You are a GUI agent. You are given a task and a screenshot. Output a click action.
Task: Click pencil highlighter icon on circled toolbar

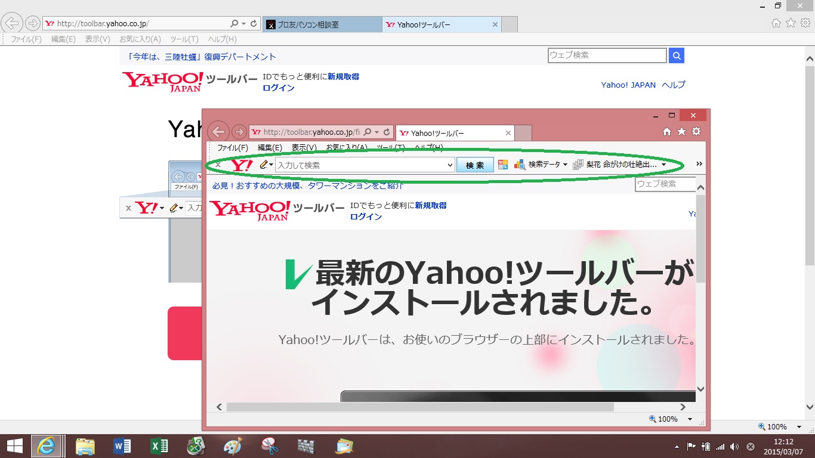[x=264, y=165]
